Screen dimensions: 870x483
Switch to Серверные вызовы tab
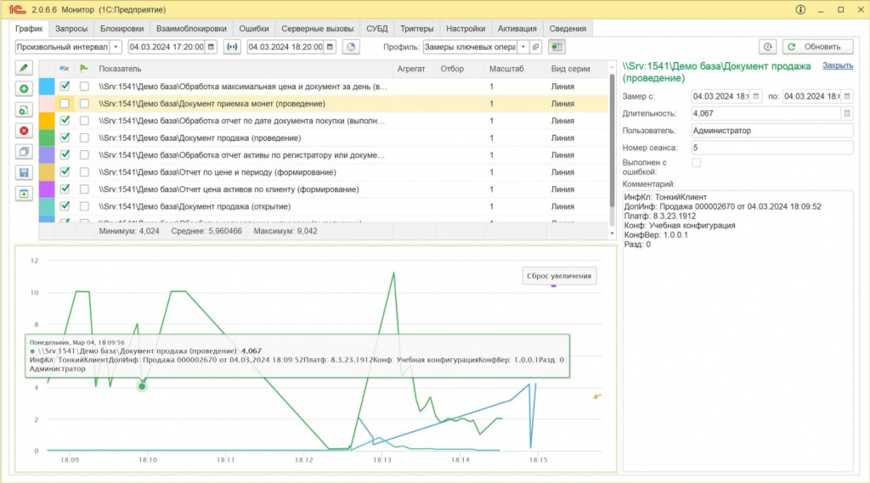(x=318, y=28)
